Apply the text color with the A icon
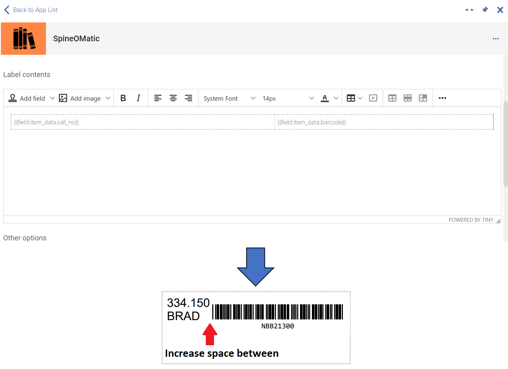 pyautogui.click(x=325, y=98)
